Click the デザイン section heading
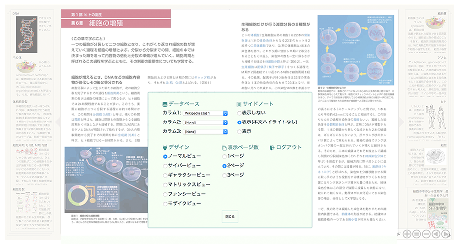459x244 pixels. pyautogui.click(x=179, y=147)
